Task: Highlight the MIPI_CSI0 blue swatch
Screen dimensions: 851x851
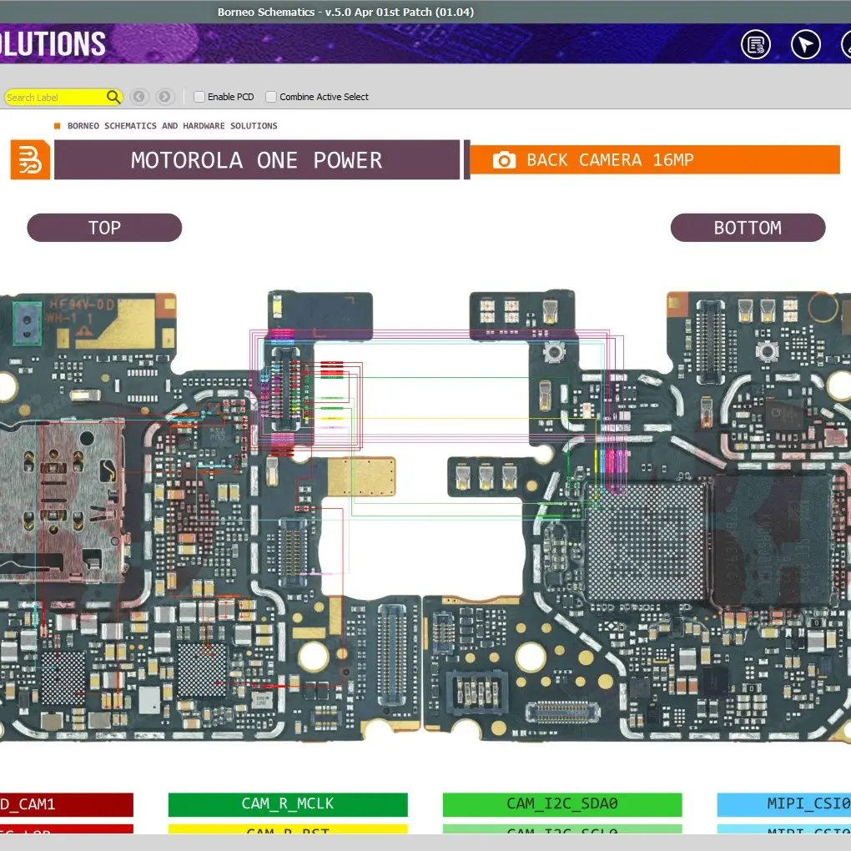Action: click(783, 804)
